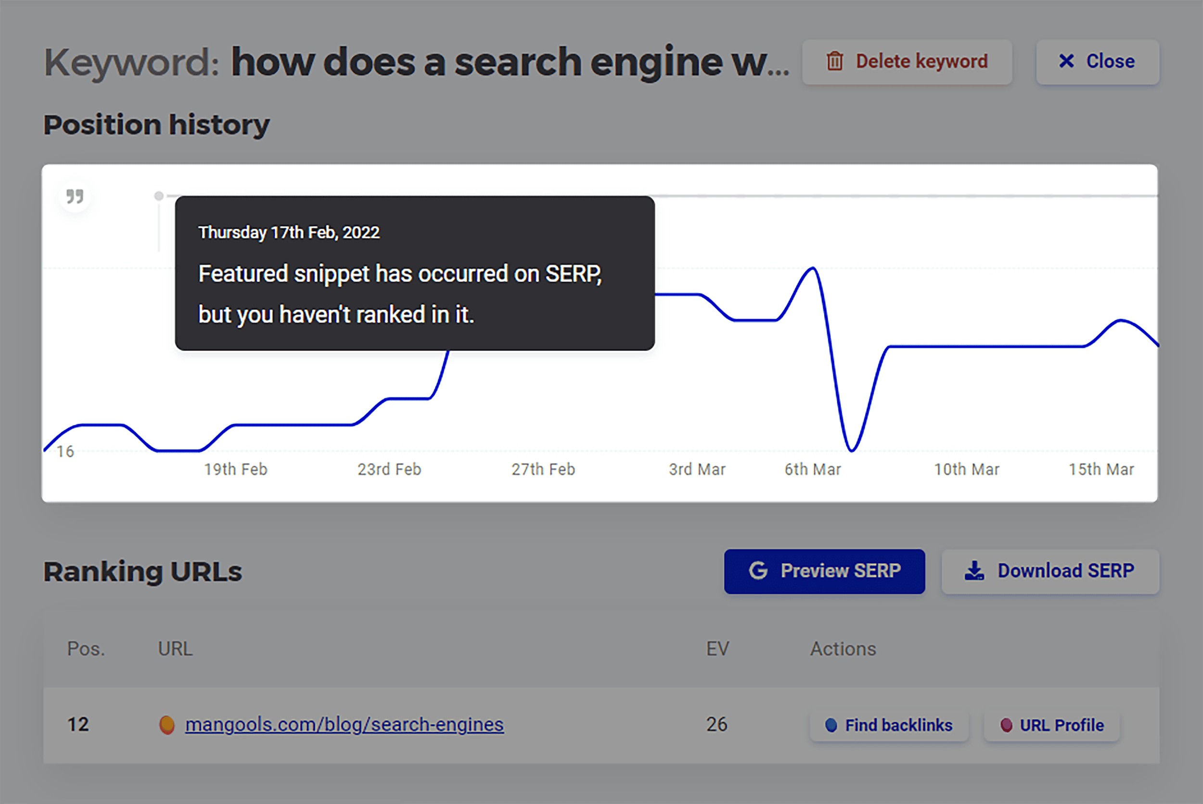This screenshot has width=1203, height=804.
Task: Click the blue dot icon on Find backlinks
Action: [x=831, y=725]
